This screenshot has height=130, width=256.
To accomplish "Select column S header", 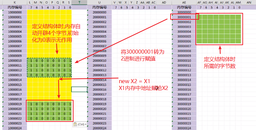I will coord(69,2).
